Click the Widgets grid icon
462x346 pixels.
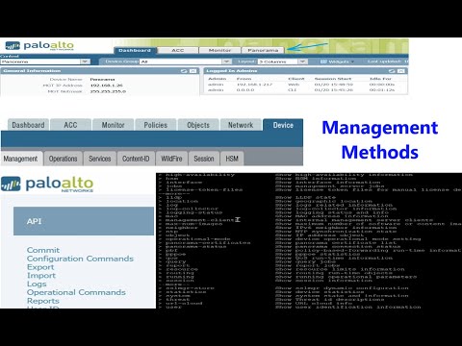(x=323, y=62)
